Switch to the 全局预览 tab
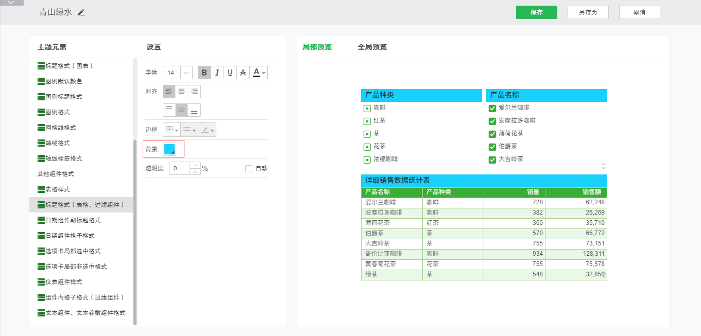The image size is (701, 336). (x=372, y=47)
